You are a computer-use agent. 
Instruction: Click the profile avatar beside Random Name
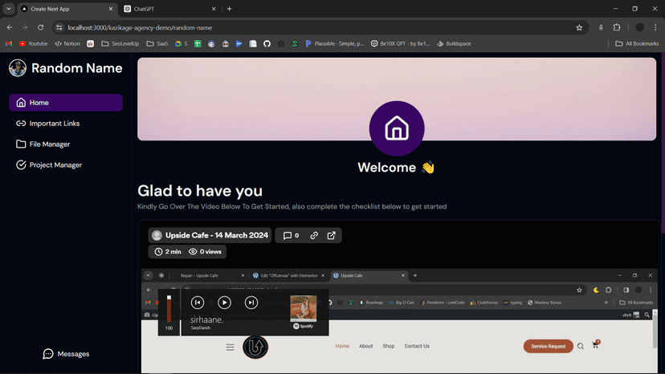tap(18, 68)
